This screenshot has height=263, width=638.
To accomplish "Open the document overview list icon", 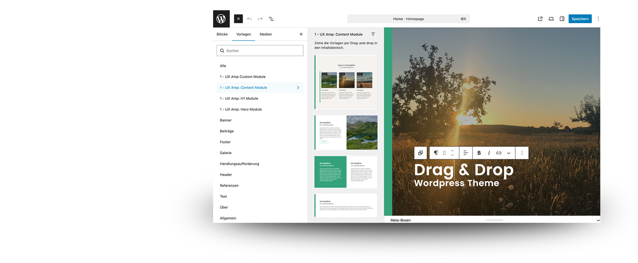I will pos(271,19).
